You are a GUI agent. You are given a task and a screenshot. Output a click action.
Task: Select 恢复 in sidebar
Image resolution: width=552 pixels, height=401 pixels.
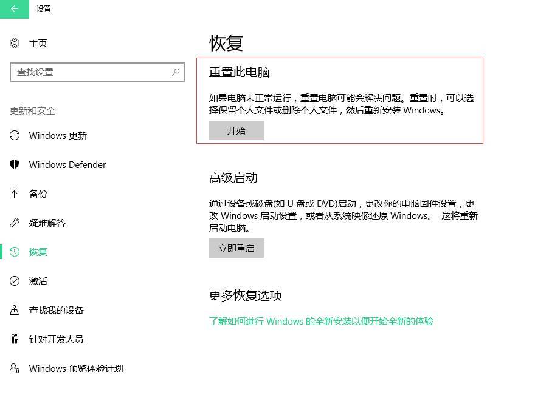point(38,252)
